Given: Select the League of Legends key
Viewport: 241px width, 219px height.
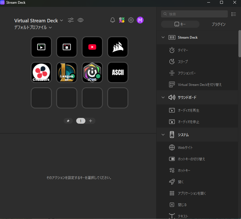Looking at the screenshot, I should coord(67,72).
